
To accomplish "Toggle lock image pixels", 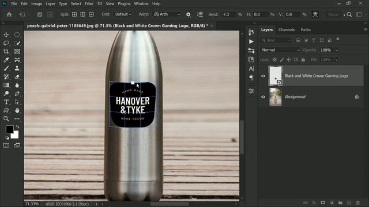I will coord(282,60).
